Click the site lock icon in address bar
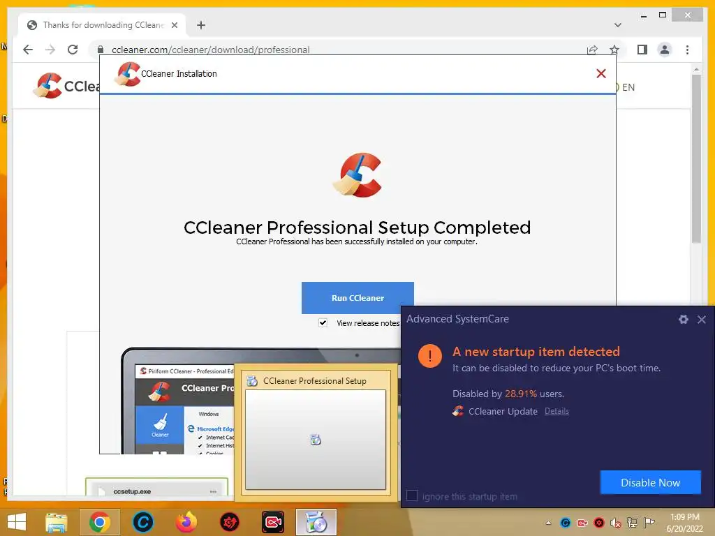Viewport: 715px width, 536px height. 101,50
